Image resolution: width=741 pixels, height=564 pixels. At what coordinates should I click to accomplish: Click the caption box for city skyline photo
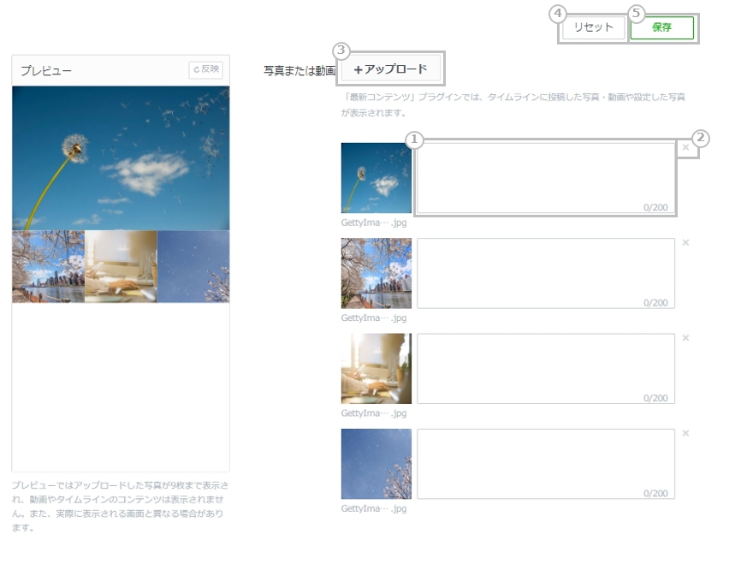545,273
